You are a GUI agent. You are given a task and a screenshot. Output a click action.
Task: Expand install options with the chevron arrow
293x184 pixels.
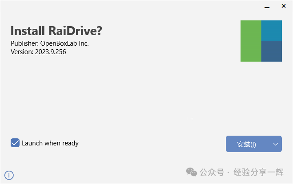(276, 144)
